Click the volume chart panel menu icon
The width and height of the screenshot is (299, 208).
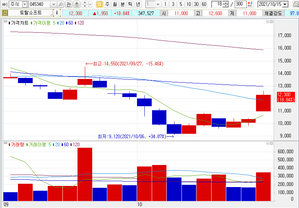pos(6,143)
